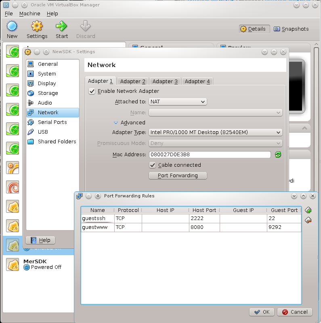Select Serial Ports in settings sidebar

(53, 122)
